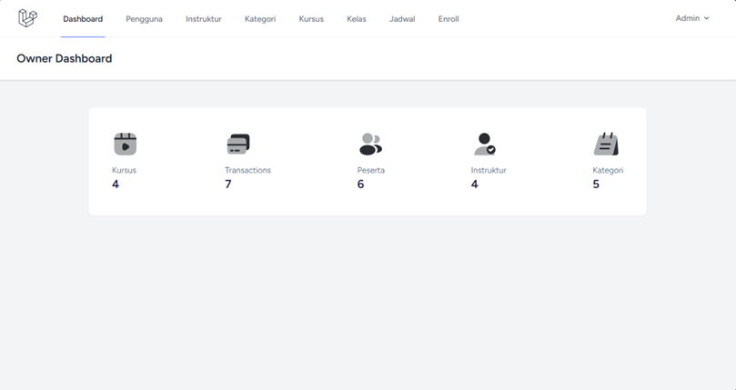Image resolution: width=736 pixels, height=390 pixels.
Task: Click the Instruktur verified user icon
Action: 484,144
